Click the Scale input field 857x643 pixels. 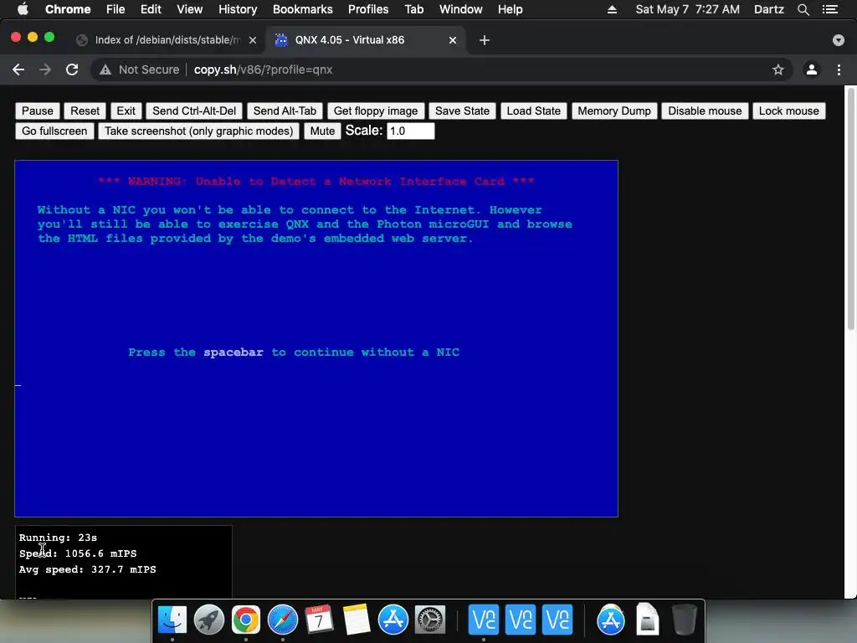410,131
